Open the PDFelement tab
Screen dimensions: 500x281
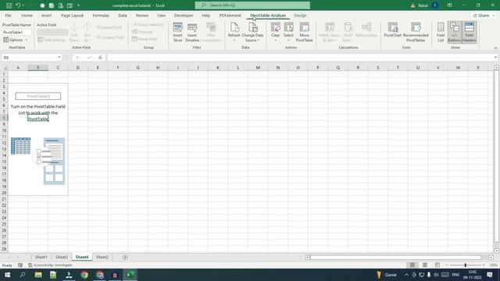tap(230, 16)
